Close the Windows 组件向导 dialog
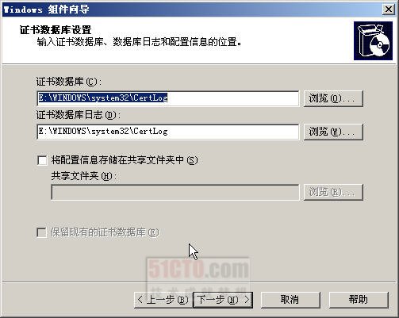Screen dimensions: 399x318 [389, 10]
